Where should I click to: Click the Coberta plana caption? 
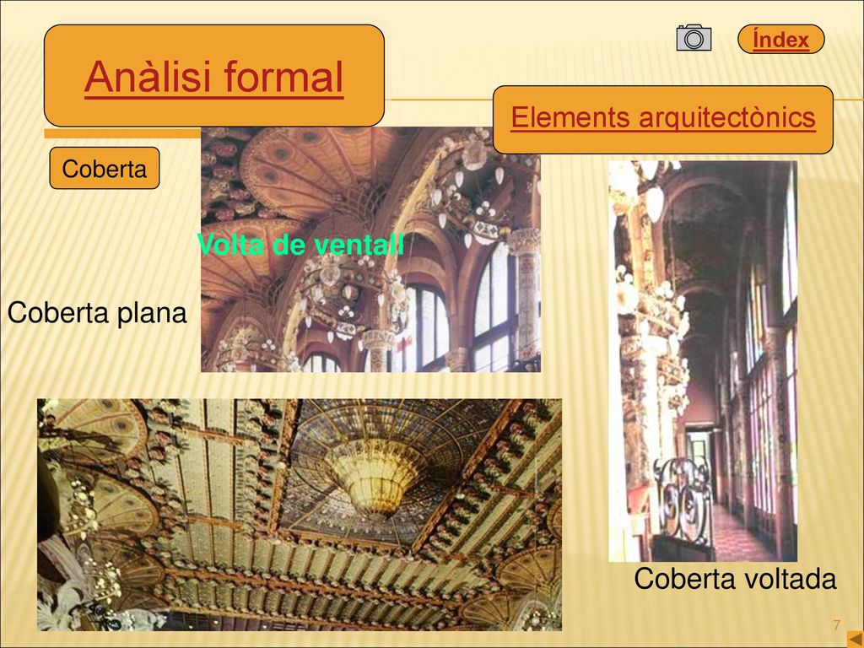(x=97, y=312)
